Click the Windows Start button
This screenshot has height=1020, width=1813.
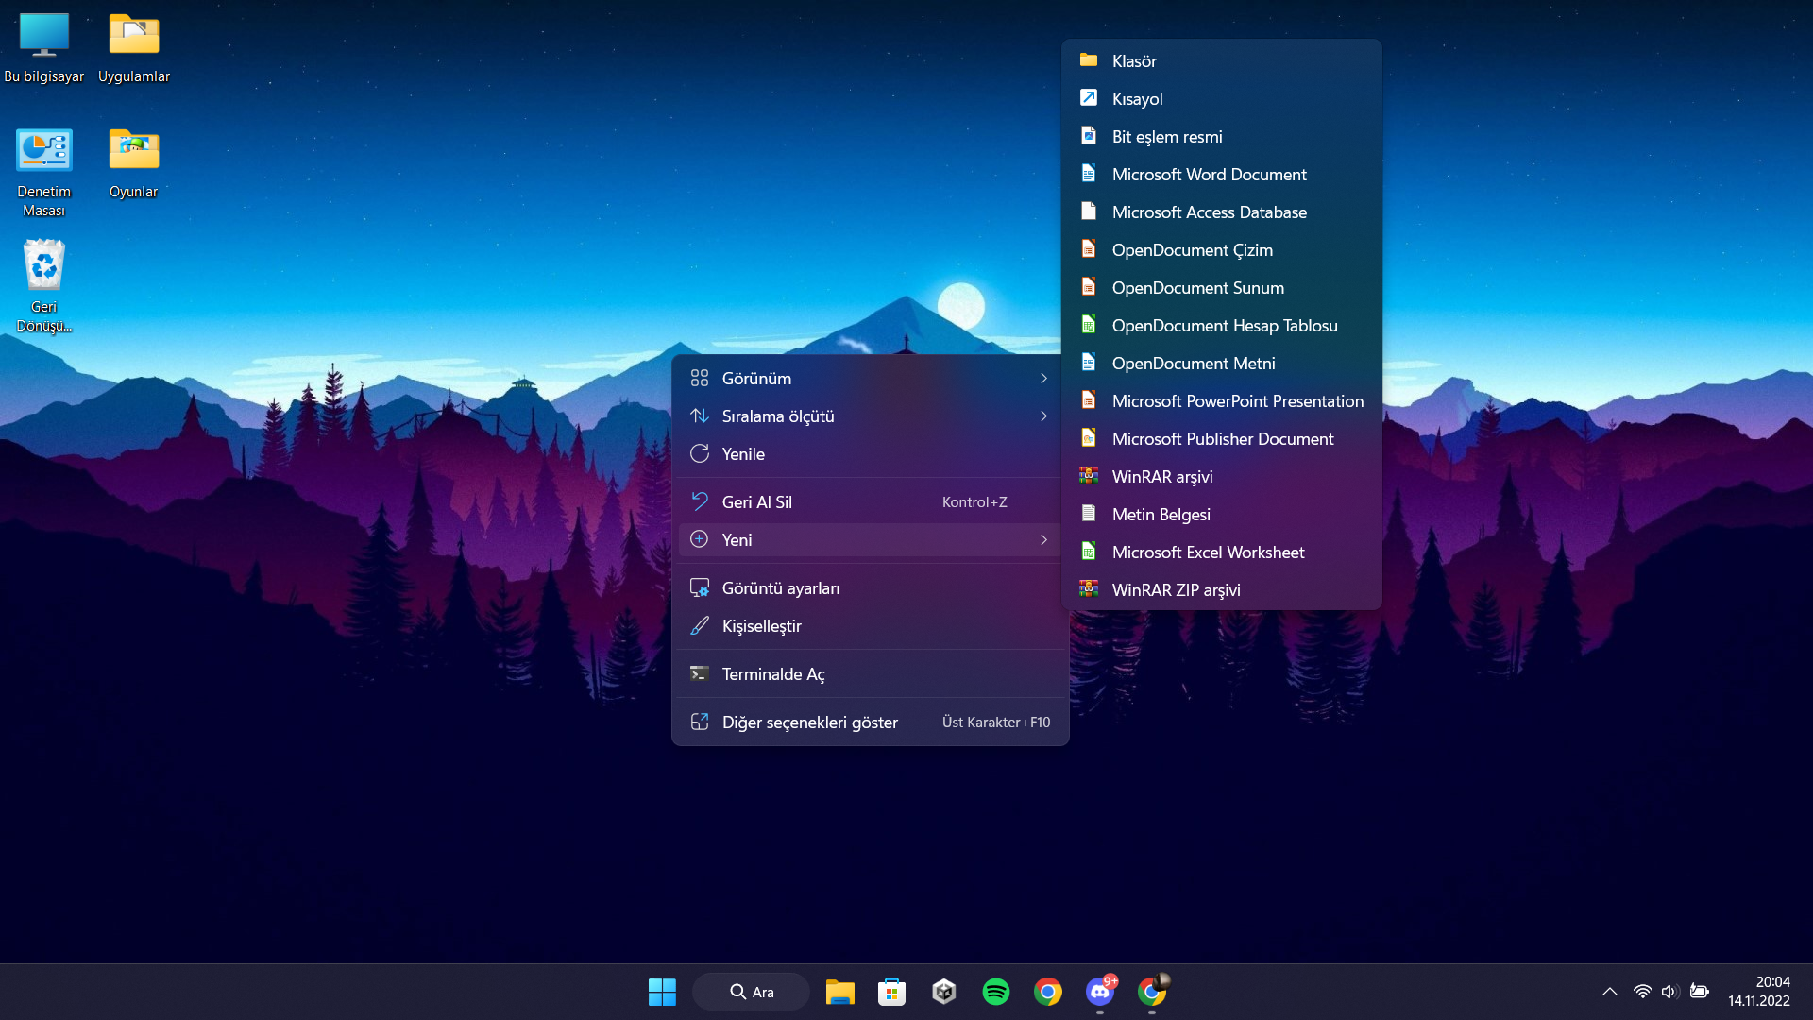coord(662,992)
